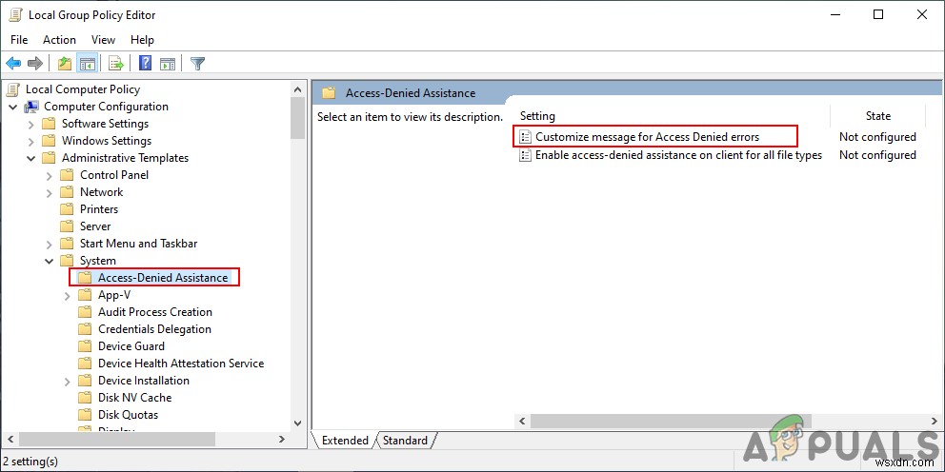
Task: Toggle the Show/Hide Action Pane icon
Action: click(169, 63)
